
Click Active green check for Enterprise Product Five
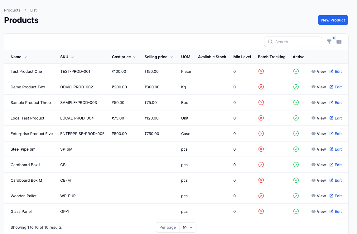296,133
